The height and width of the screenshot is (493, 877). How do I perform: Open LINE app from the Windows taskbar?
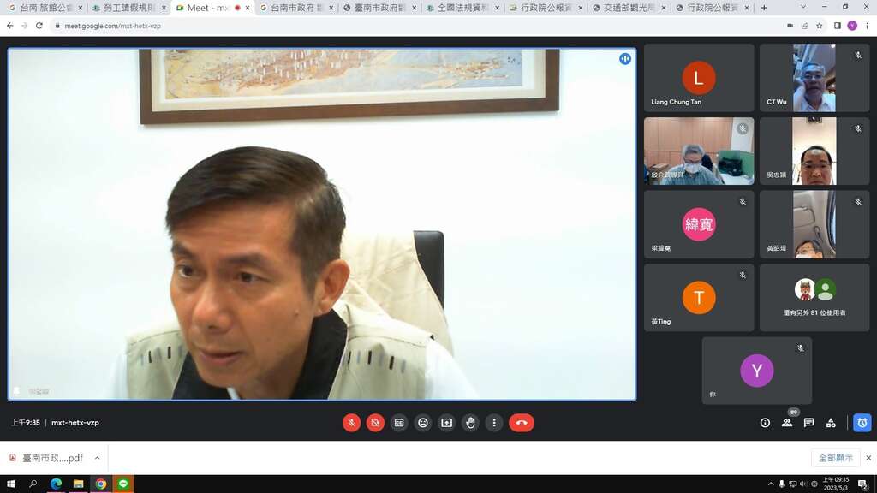click(123, 484)
